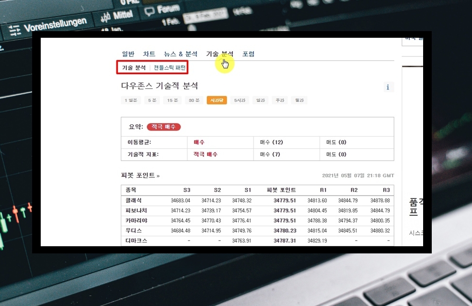Click the 기술적 지표: row label
This screenshot has width=472, height=306.
pos(143,154)
